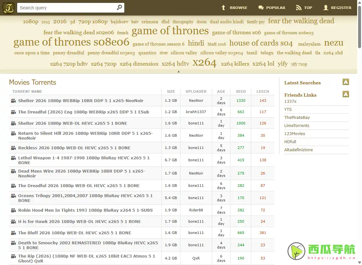Click the small up arrow below the tag cloud
The width and height of the screenshot is (362, 265).
(x=179, y=71)
